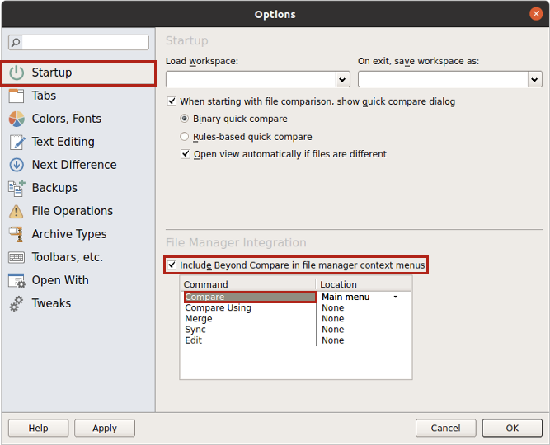Click the Toolbars keyboard icon
The width and height of the screenshot is (550, 445).
(16, 257)
